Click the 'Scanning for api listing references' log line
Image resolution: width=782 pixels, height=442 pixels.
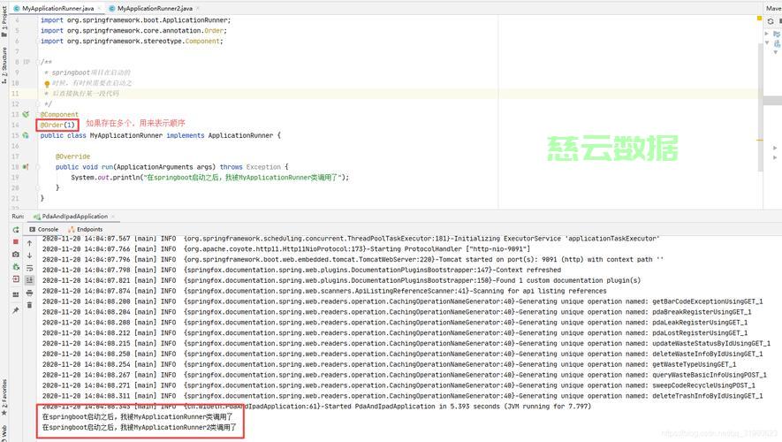click(324, 291)
